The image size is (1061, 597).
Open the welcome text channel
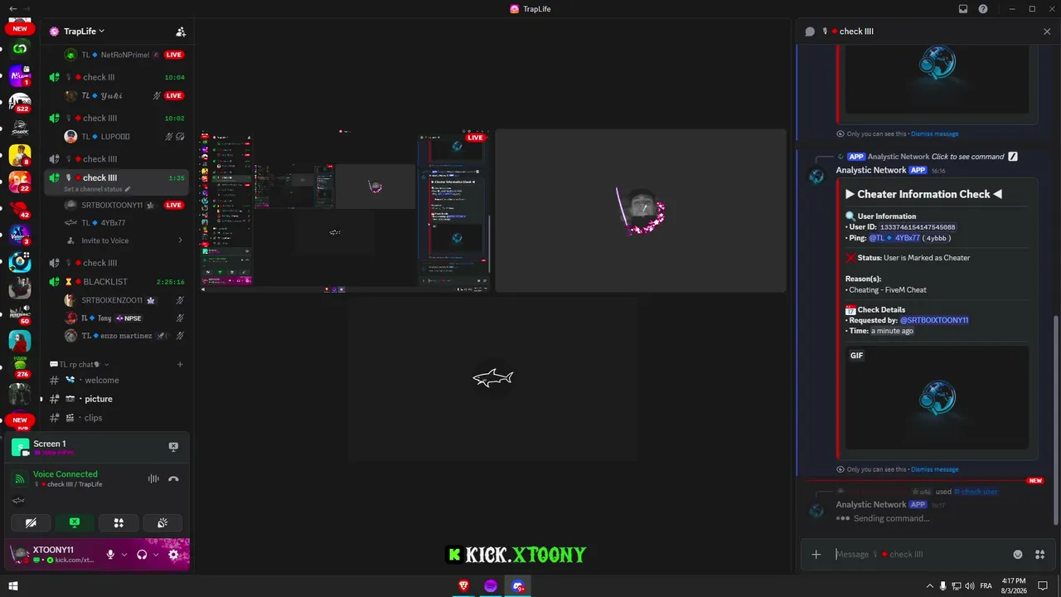(x=117, y=381)
